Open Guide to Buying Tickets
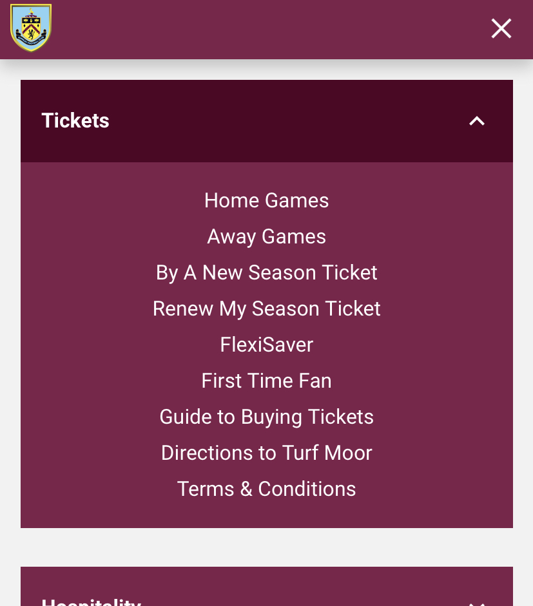533x606 pixels. (x=267, y=417)
